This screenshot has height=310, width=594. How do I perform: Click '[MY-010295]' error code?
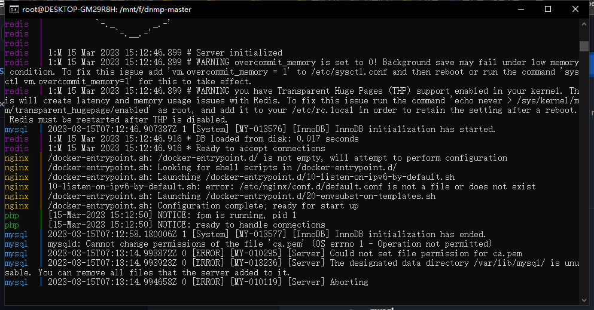tap(255, 253)
